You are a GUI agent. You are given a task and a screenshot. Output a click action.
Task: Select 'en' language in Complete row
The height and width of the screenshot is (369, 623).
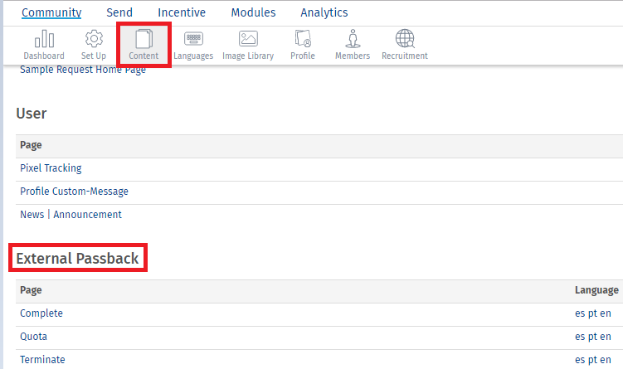[606, 313]
